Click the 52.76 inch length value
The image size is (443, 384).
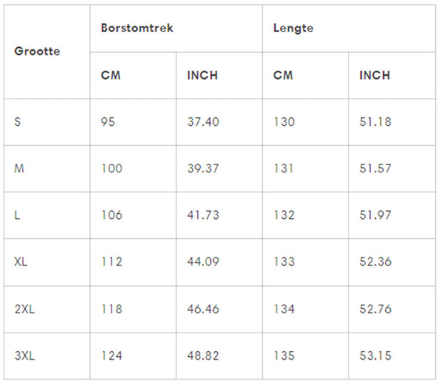click(375, 309)
